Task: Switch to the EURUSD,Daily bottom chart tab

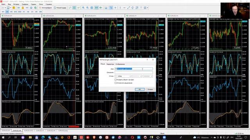Action: (x=63, y=131)
